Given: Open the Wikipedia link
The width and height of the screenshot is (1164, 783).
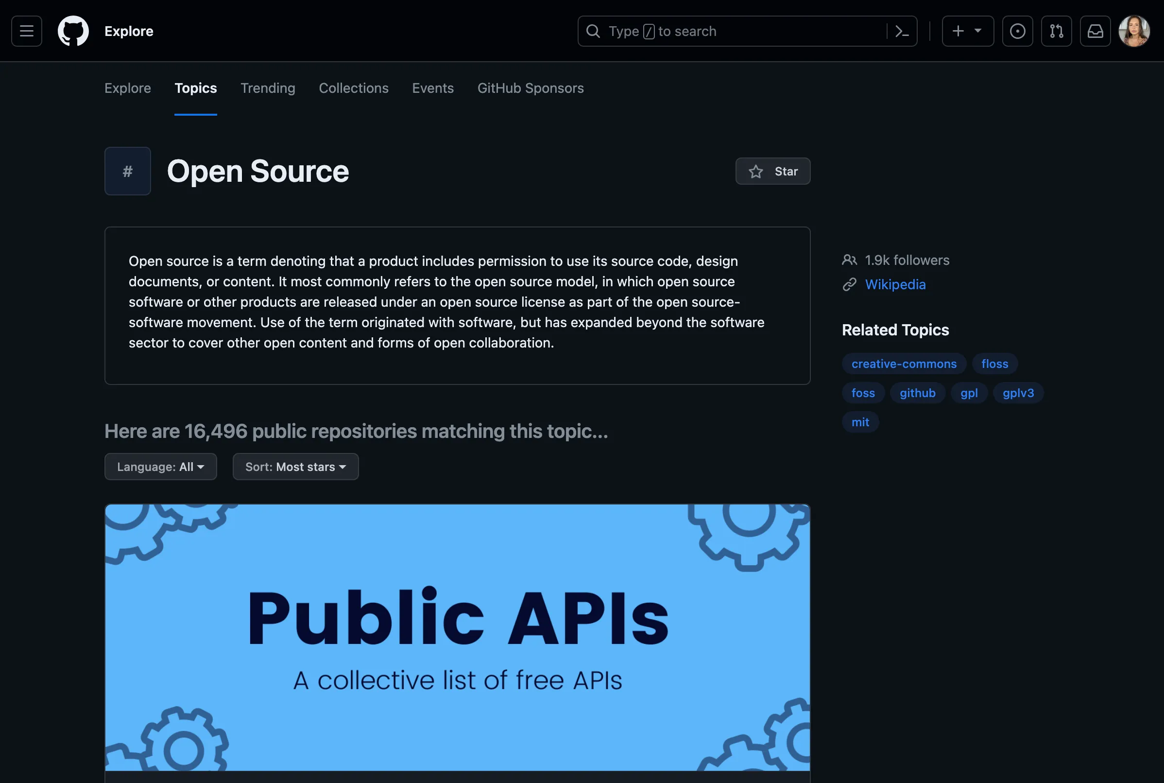Looking at the screenshot, I should pos(895,285).
